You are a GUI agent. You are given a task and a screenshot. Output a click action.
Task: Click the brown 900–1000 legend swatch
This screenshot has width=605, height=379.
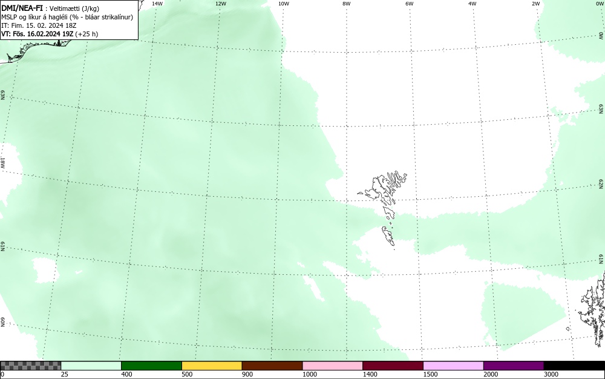[x=272, y=366]
